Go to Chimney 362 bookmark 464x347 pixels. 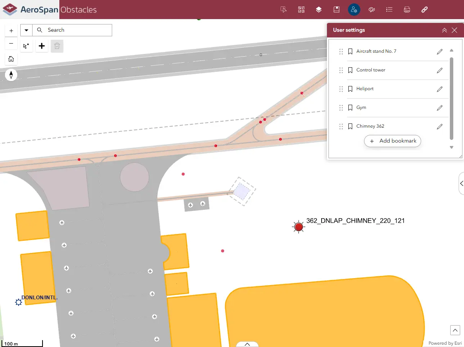(370, 126)
